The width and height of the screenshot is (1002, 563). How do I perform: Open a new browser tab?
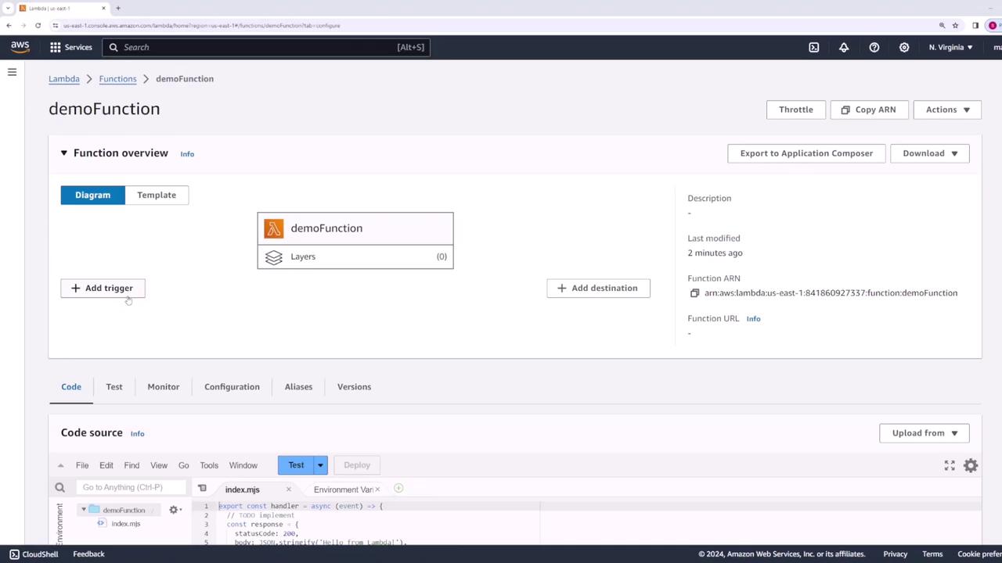coord(118,8)
